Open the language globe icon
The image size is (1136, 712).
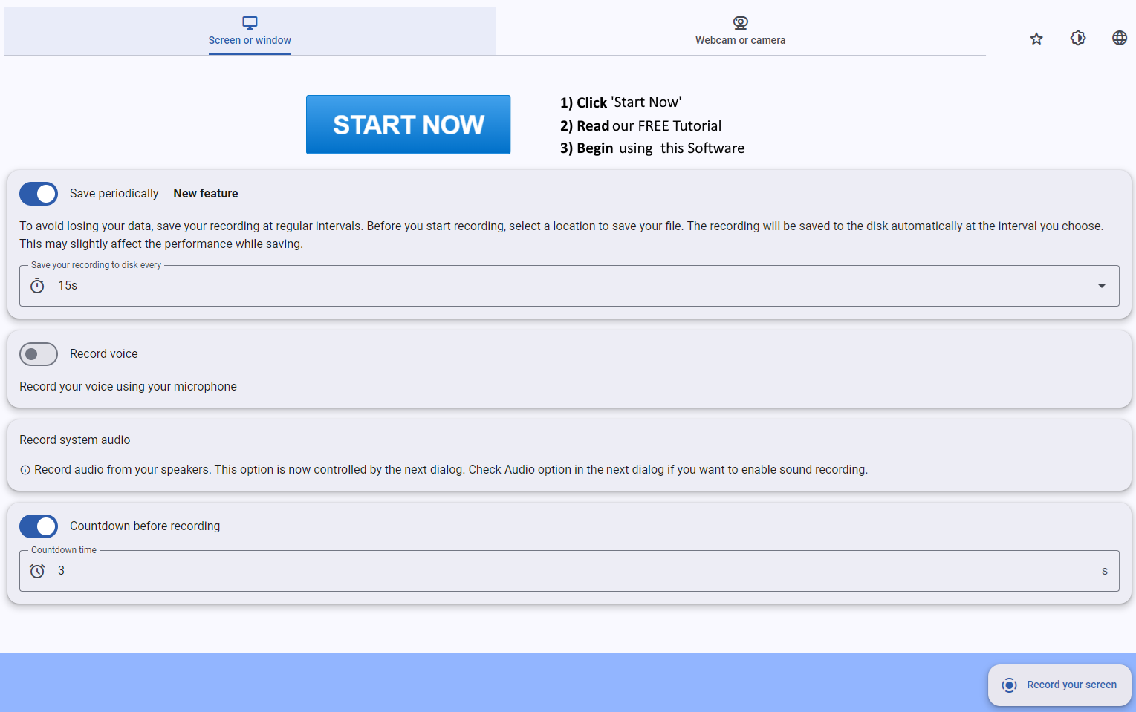1120,38
